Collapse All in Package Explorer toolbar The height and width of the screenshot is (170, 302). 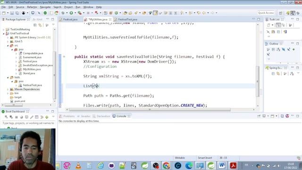pyautogui.click(x=35, y=25)
